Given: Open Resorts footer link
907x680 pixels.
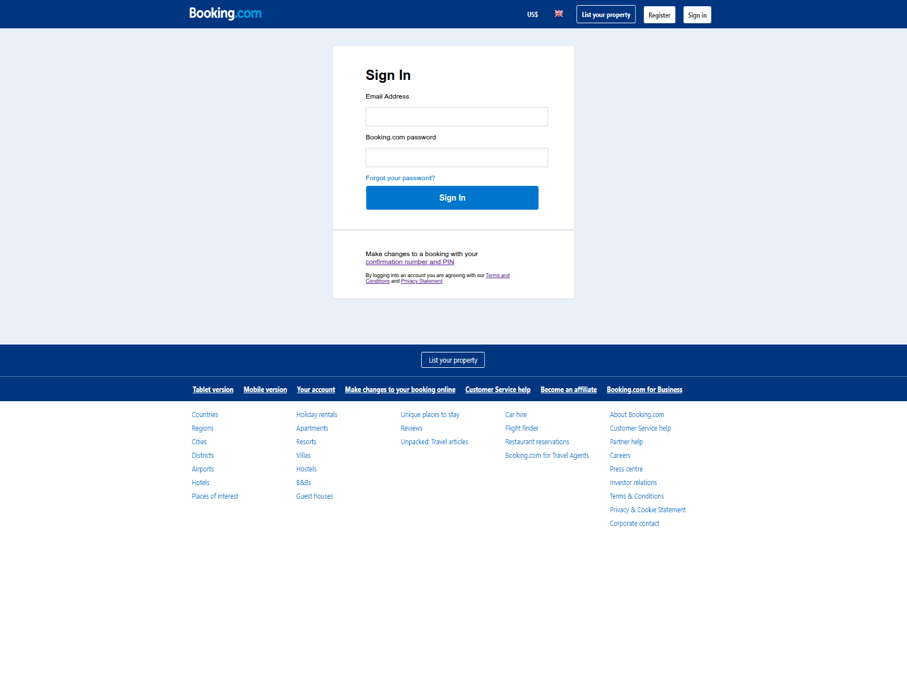Looking at the screenshot, I should point(306,442).
